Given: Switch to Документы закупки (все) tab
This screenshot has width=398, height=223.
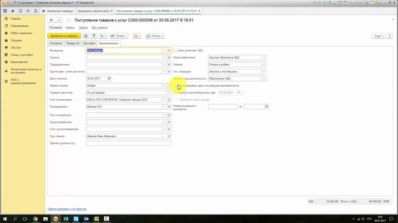Looking at the screenshot, I should pyautogui.click(x=93, y=11).
